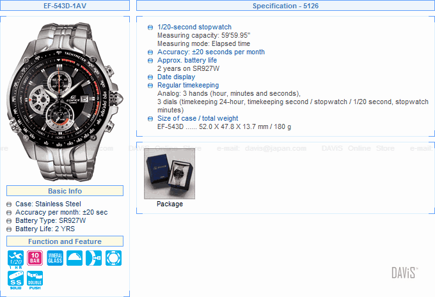Click the Accuracy ±20 seconds per month link
Screen dimensions: 435x297
coord(211,52)
